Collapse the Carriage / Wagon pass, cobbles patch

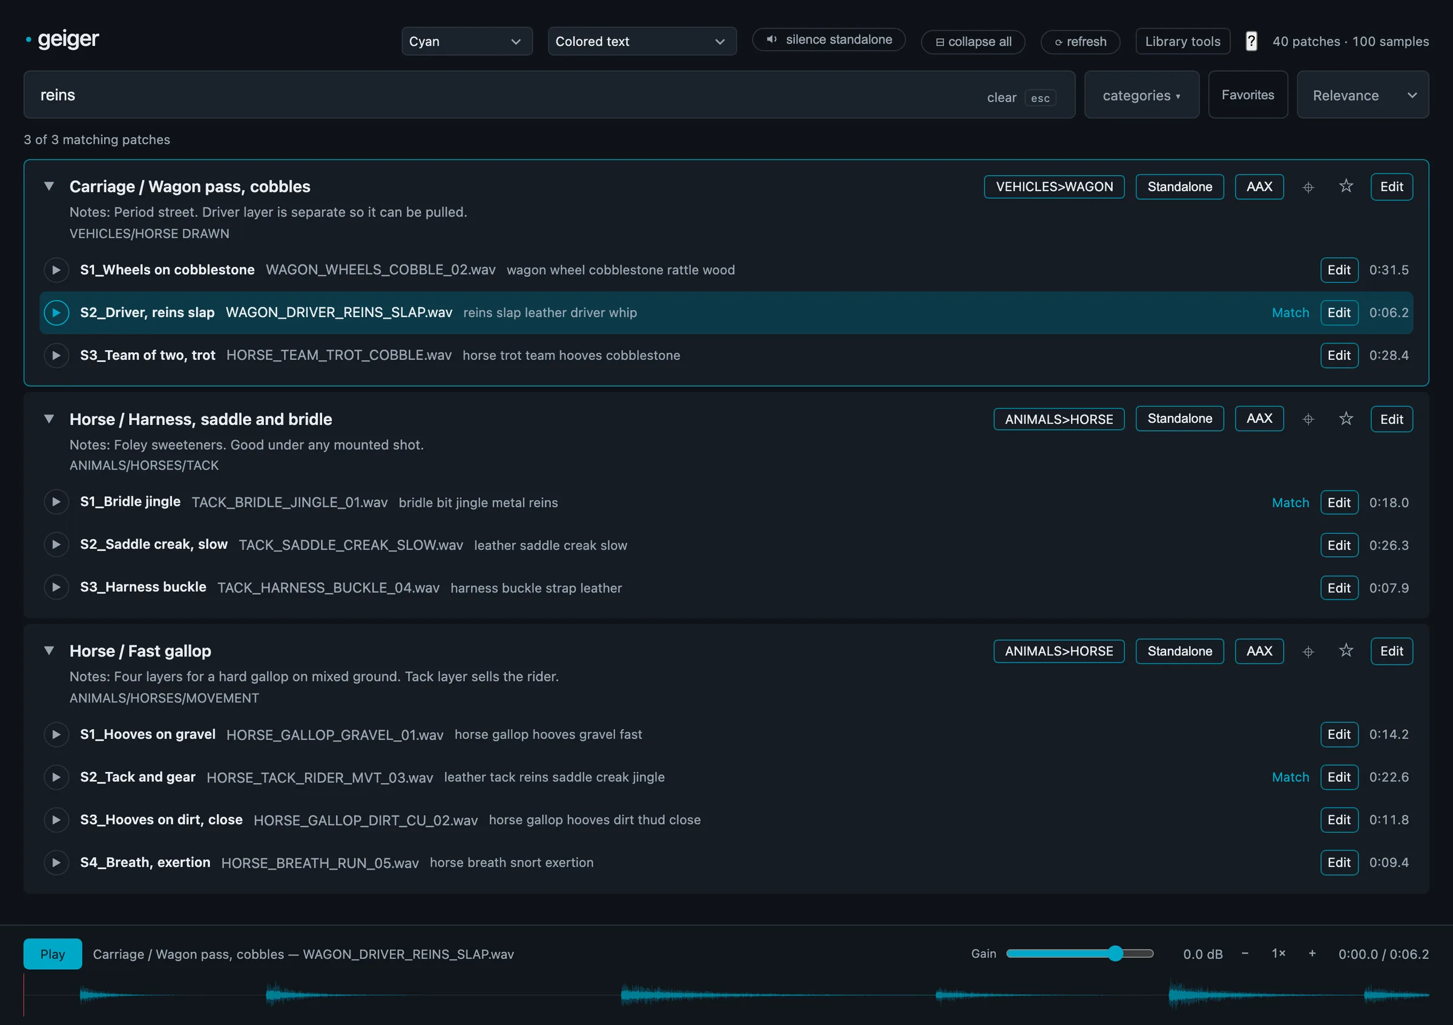coord(48,186)
